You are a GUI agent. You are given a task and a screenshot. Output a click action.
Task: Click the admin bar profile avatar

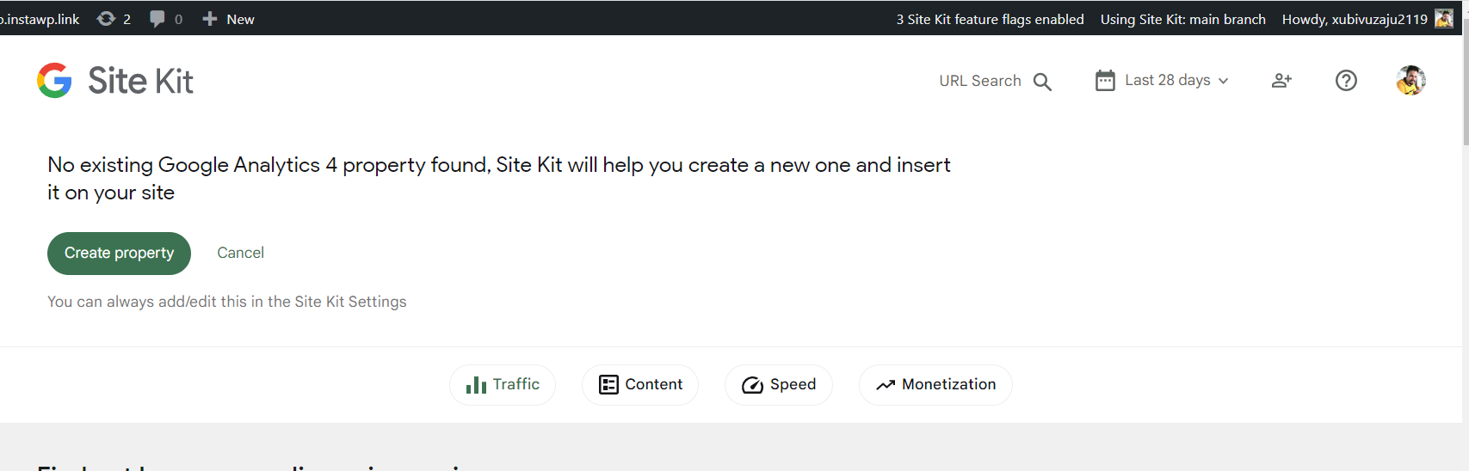1444,19
